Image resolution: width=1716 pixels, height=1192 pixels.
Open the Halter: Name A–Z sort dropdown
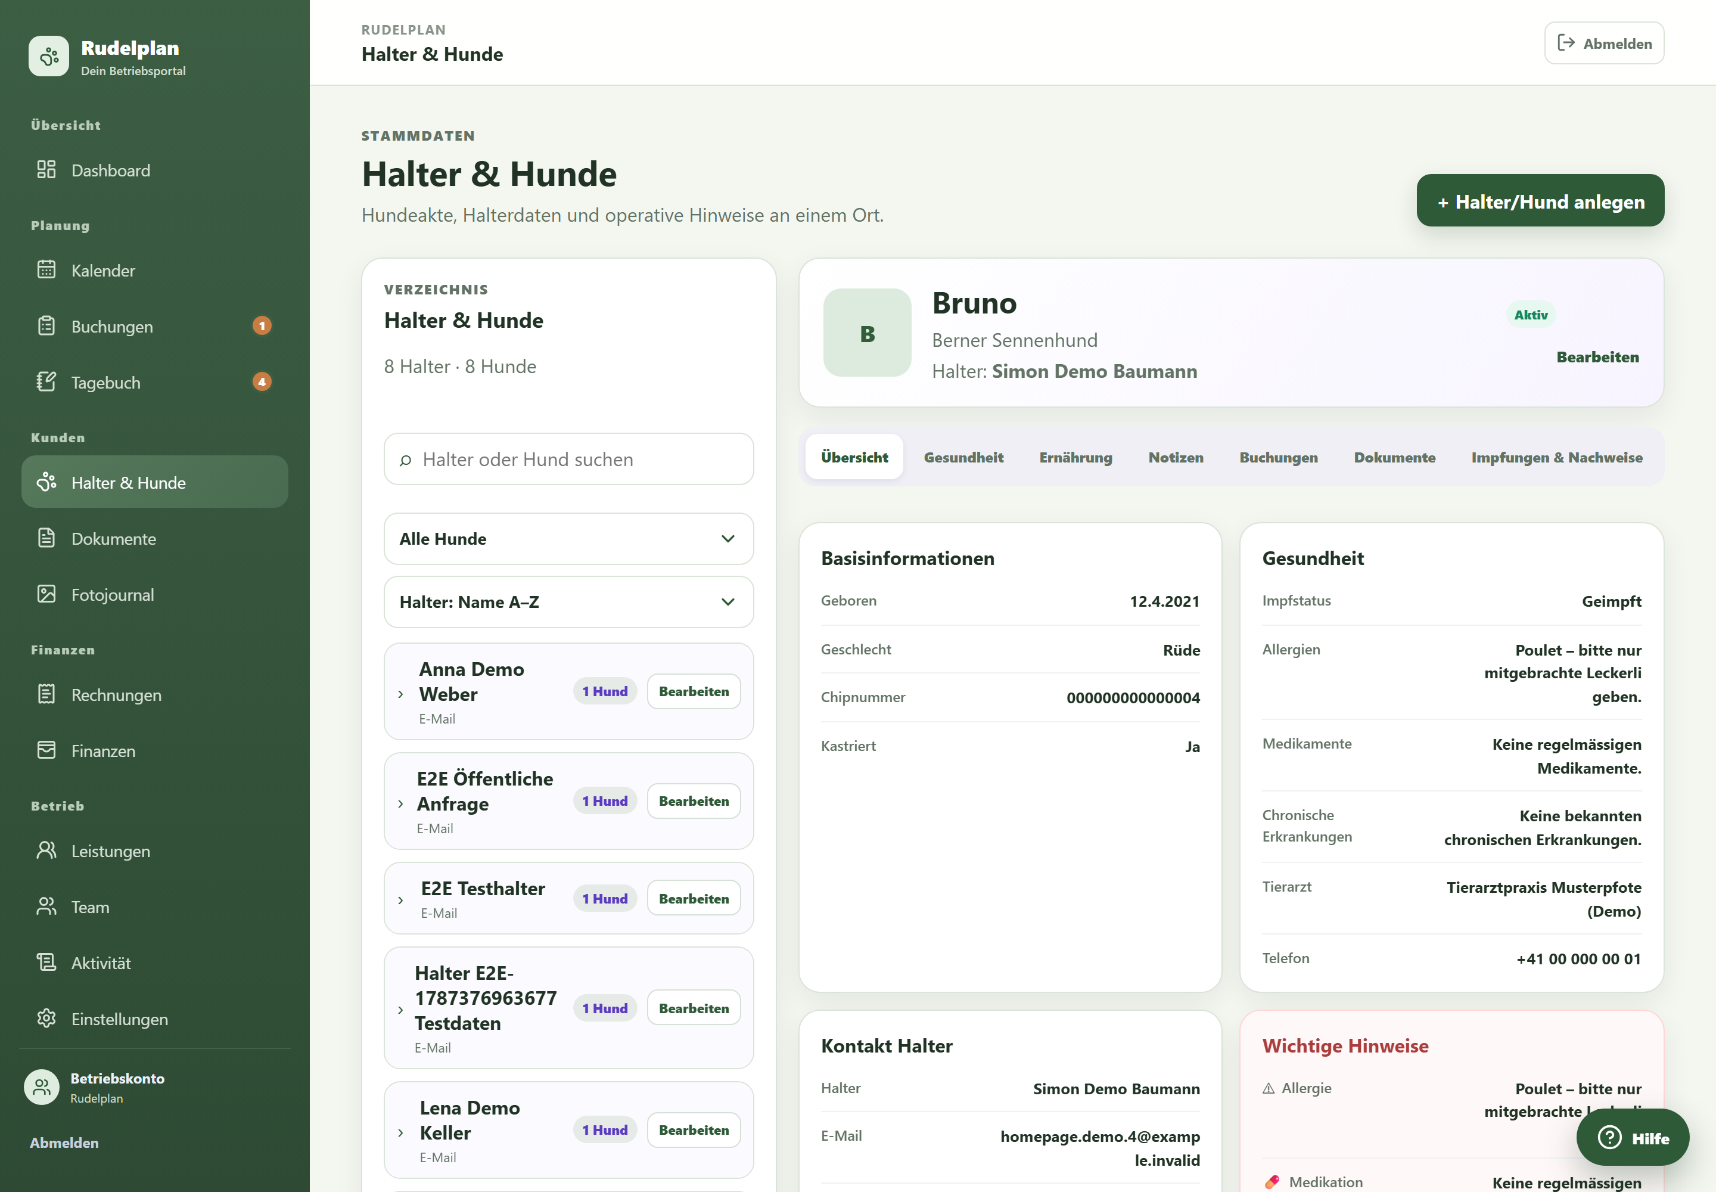[x=568, y=602]
